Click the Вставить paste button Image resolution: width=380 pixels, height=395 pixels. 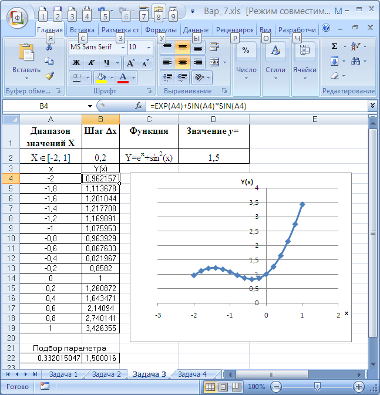[26, 60]
